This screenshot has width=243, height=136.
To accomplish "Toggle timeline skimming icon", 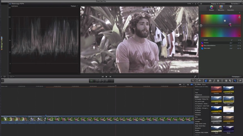I will pos(180,84).
